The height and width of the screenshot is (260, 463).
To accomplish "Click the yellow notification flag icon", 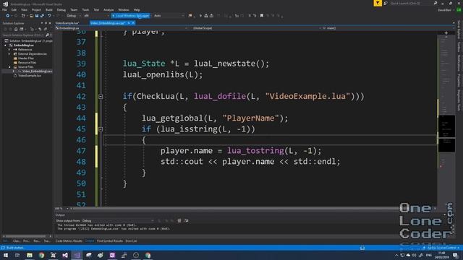I will 378,3.
